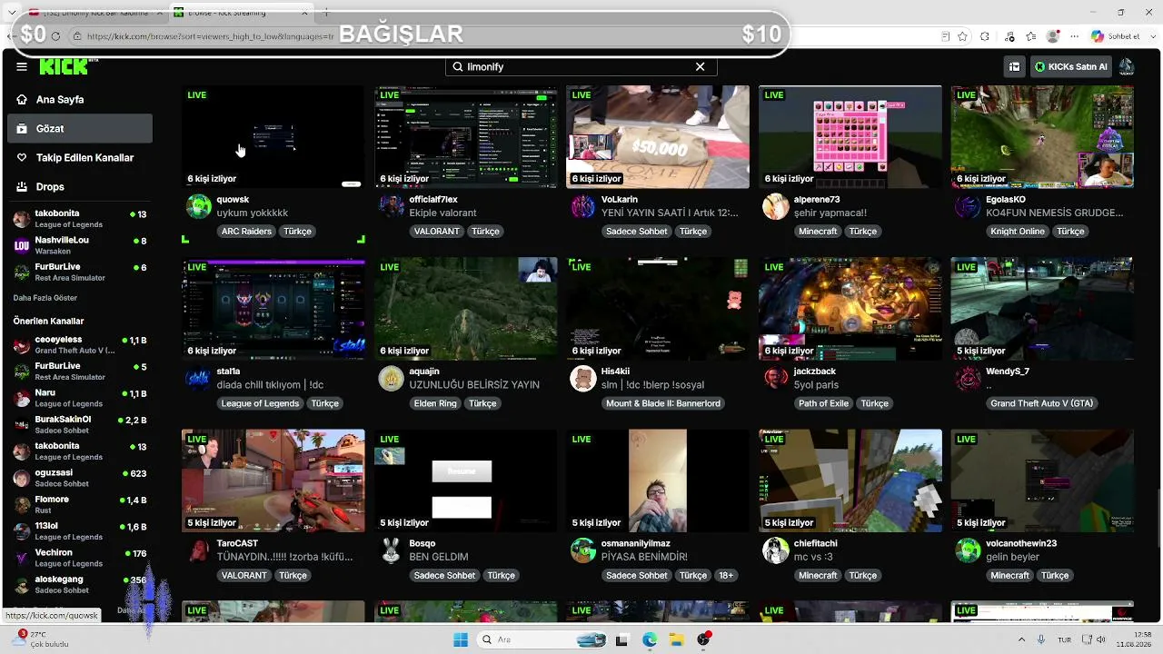Click the quowsk channel avatar

[x=199, y=206]
